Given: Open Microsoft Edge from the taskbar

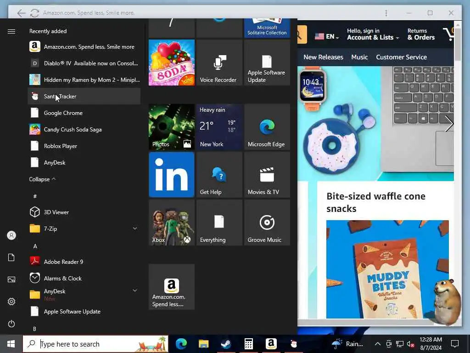Looking at the screenshot, I should click(x=181, y=344).
